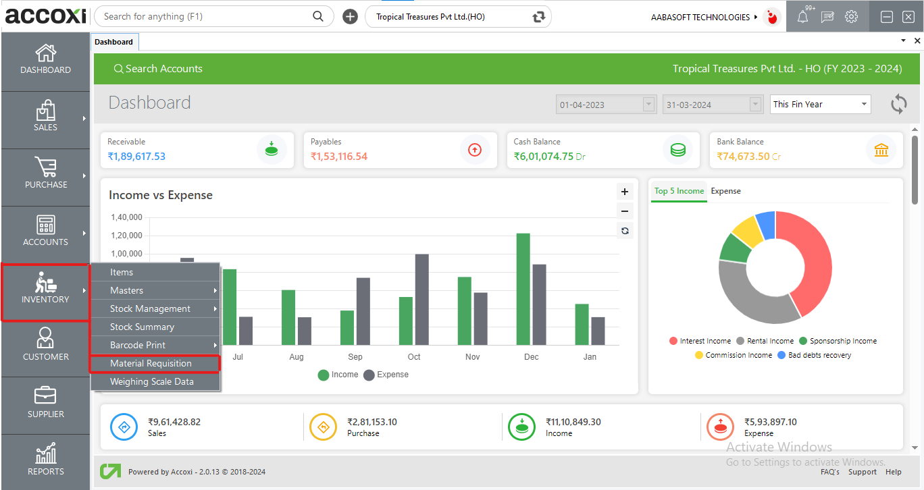Screen dimensions: 924x490
Task: Open the notifications bell icon
Action: tap(802, 18)
